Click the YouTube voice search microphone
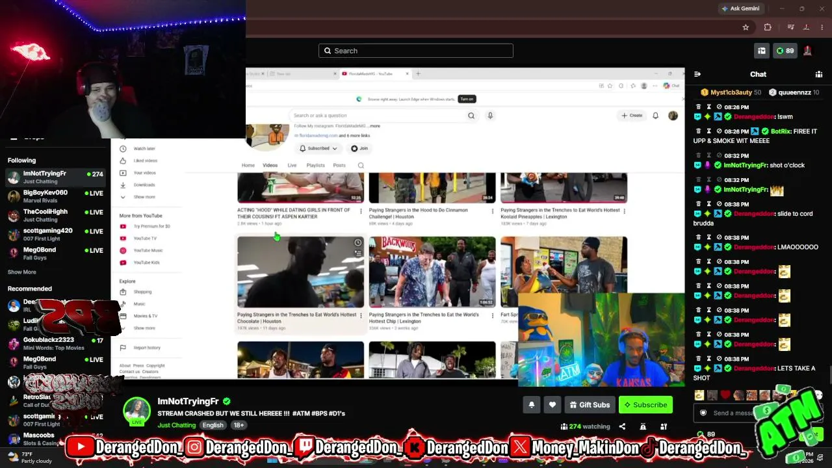This screenshot has width=832, height=468. click(490, 116)
